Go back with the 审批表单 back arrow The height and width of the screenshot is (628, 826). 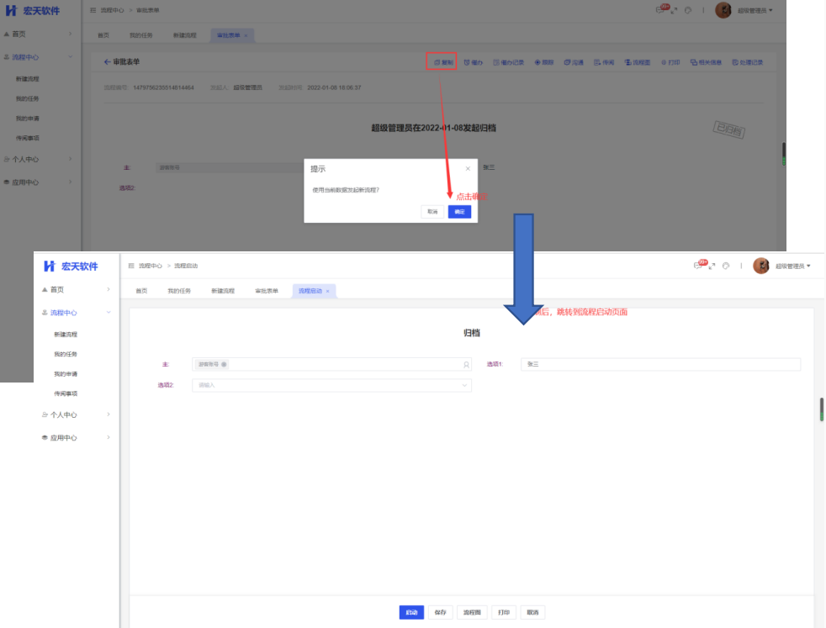coord(108,61)
